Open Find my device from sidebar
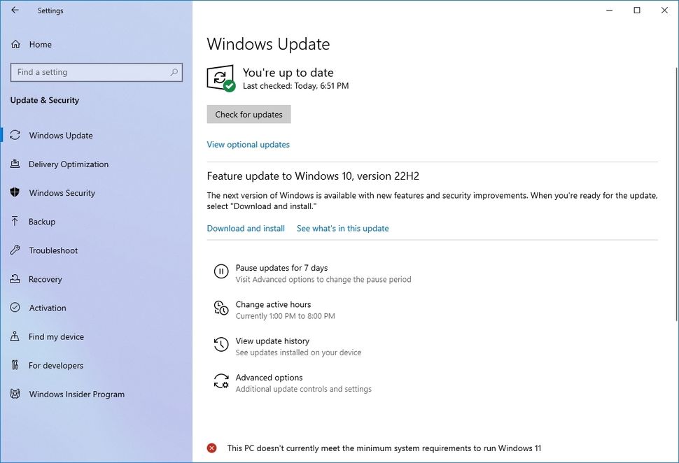 coord(15,336)
